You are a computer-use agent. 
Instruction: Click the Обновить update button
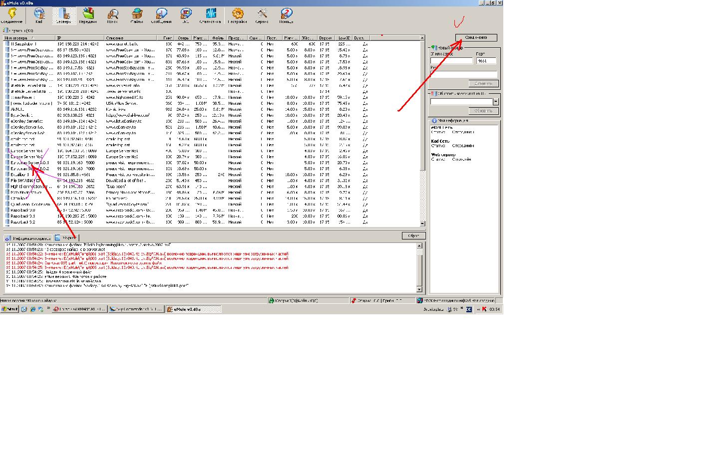tap(483, 111)
